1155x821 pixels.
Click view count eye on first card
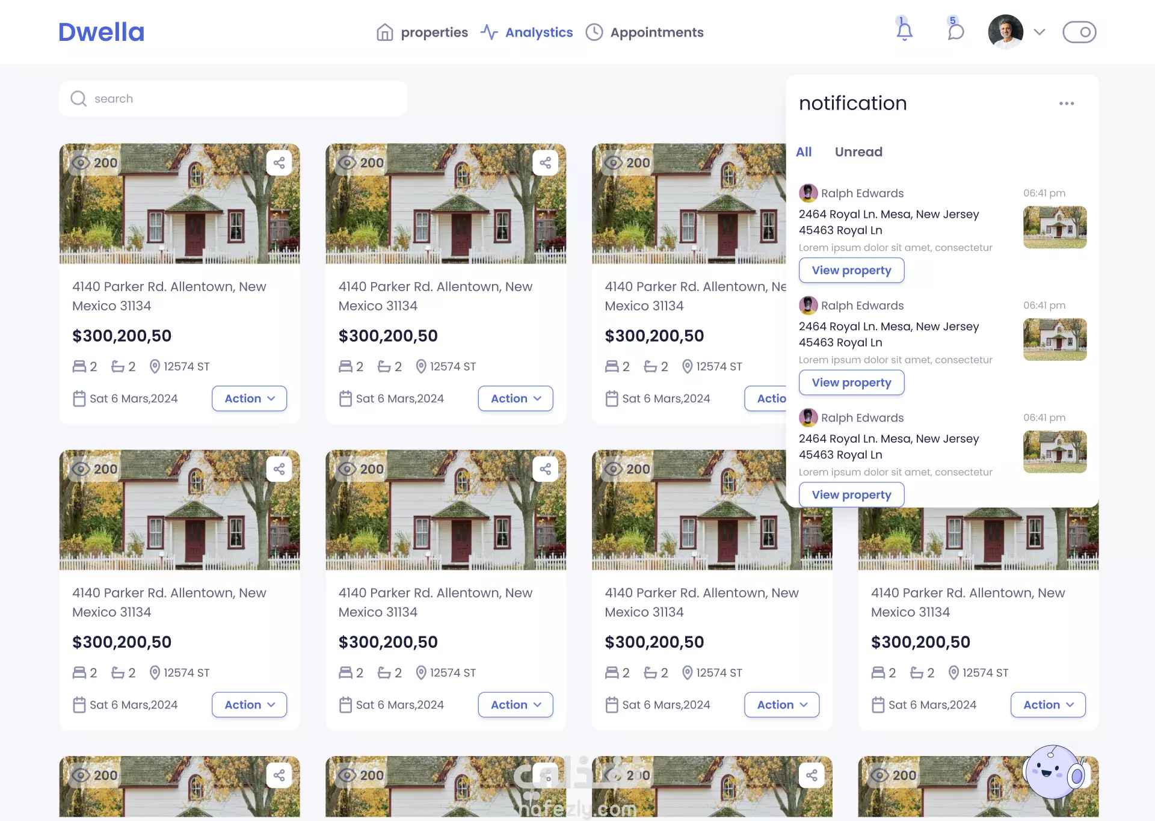tap(81, 163)
